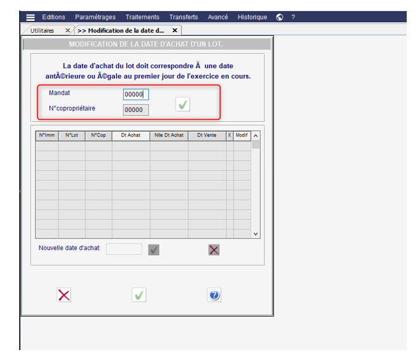Open help with blue question icon
Viewport: 416px width, 363px height.
[x=214, y=295]
